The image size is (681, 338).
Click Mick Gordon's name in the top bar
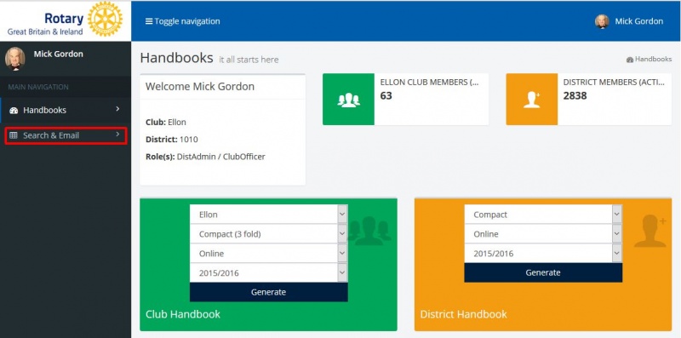[x=639, y=21]
